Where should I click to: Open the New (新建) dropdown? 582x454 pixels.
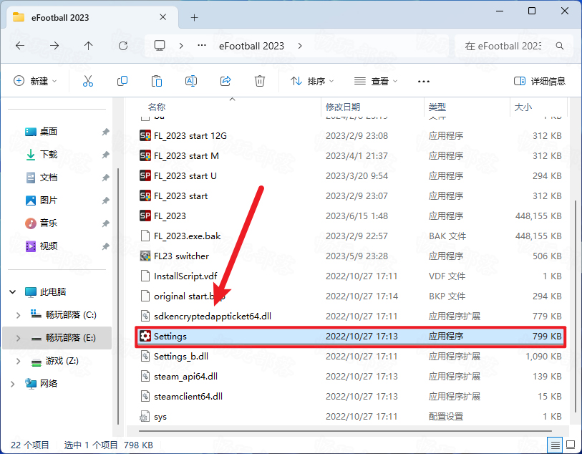point(35,81)
